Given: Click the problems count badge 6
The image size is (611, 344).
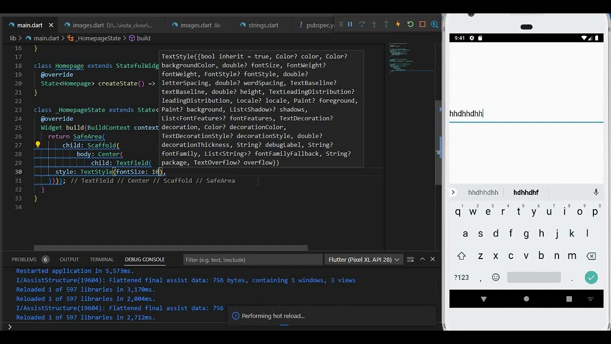Looking at the screenshot, I should click(45, 259).
